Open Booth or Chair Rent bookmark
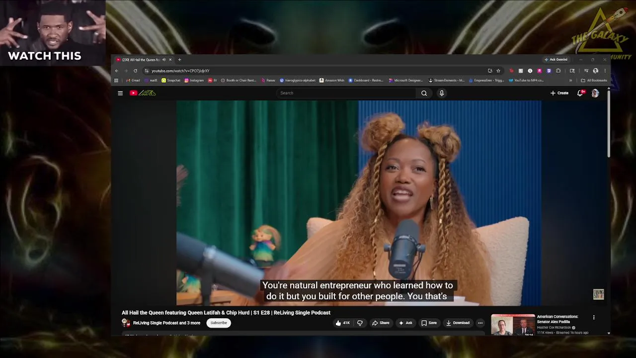636x358 pixels. click(238, 81)
